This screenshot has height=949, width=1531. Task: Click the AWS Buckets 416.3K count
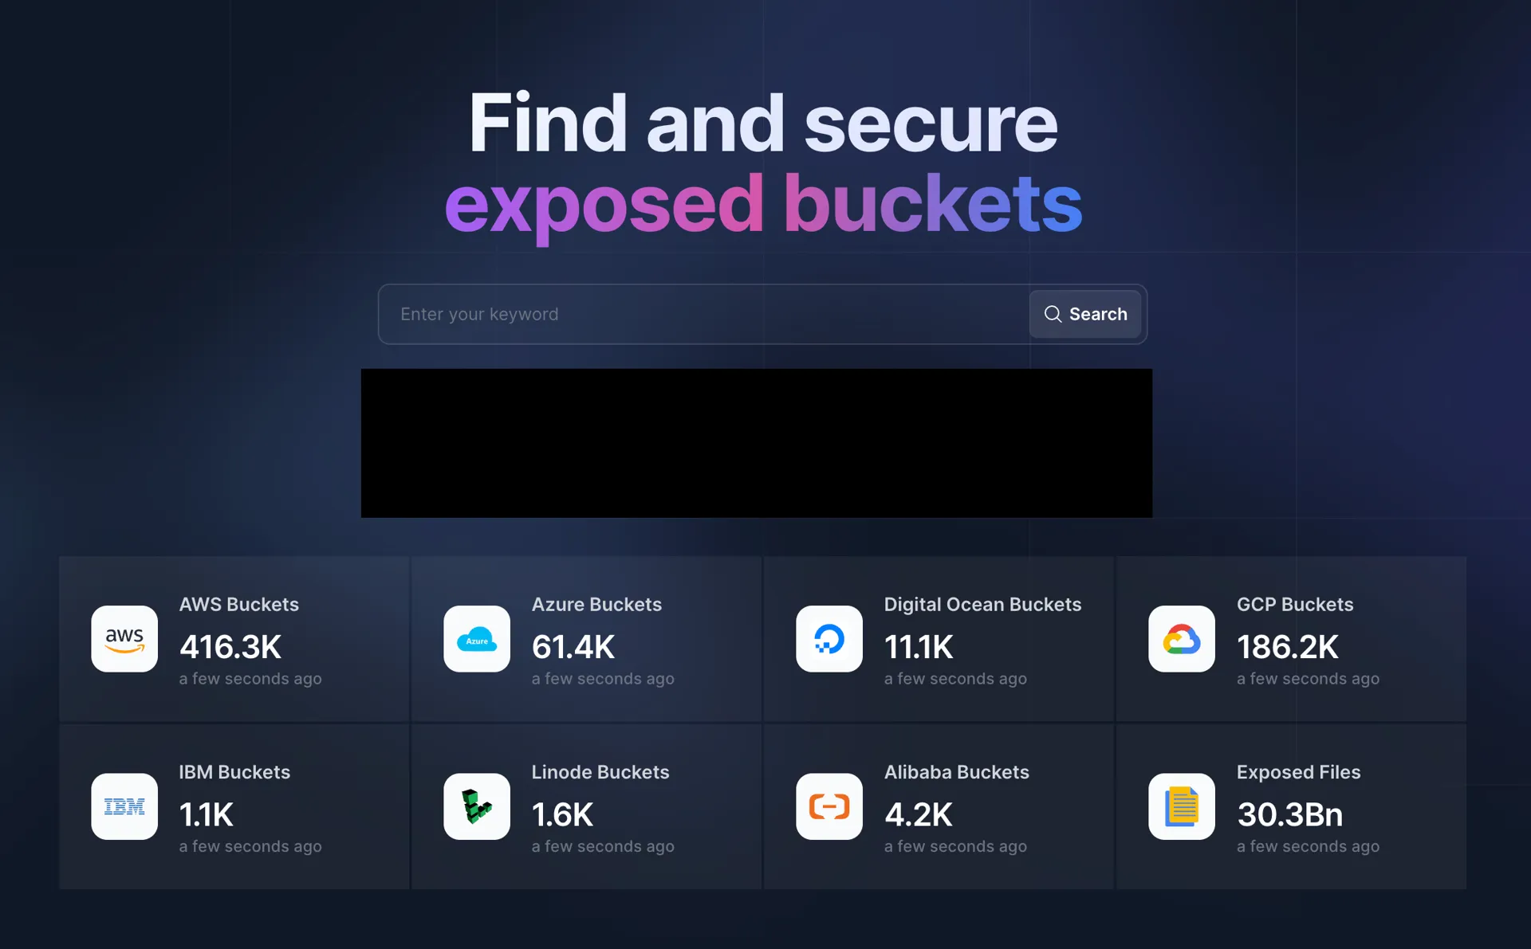tap(230, 646)
